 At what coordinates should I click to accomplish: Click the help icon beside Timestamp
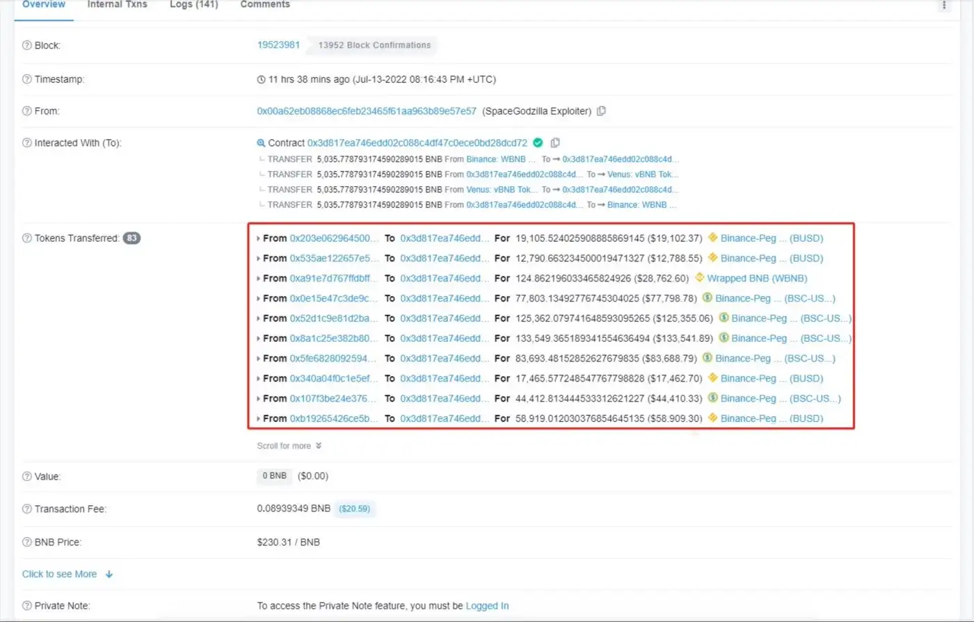point(27,79)
